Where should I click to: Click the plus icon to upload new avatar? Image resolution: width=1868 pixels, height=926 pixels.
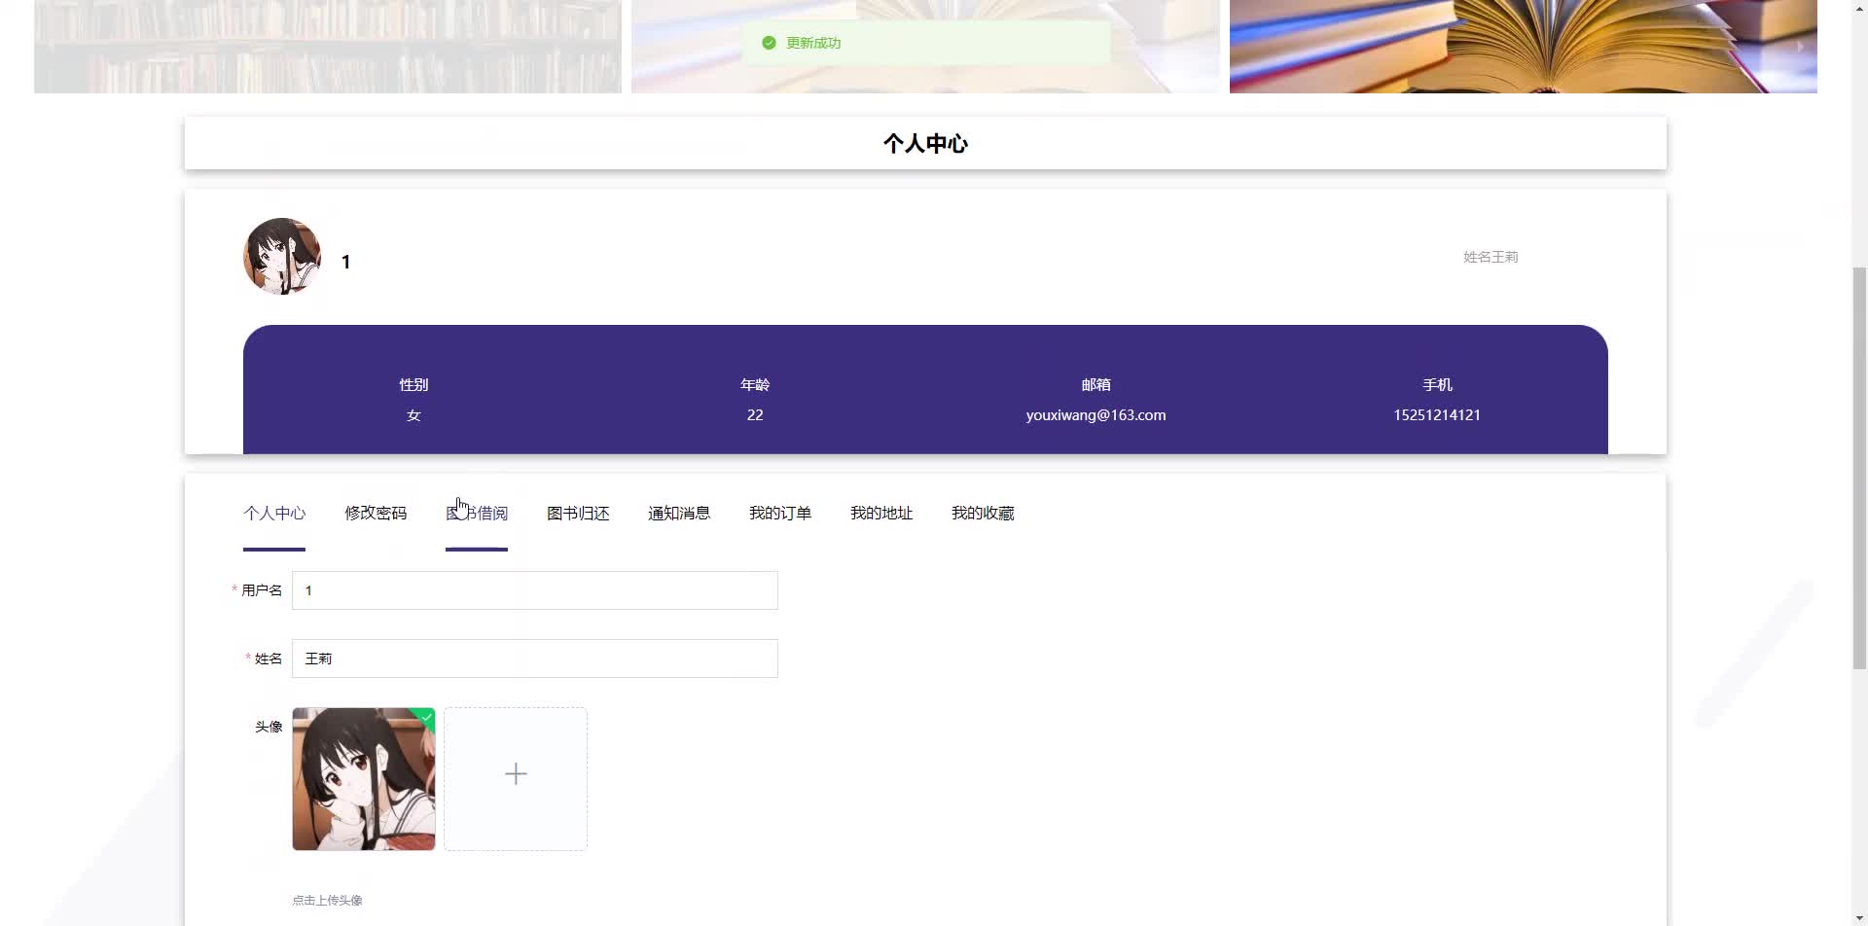(516, 775)
